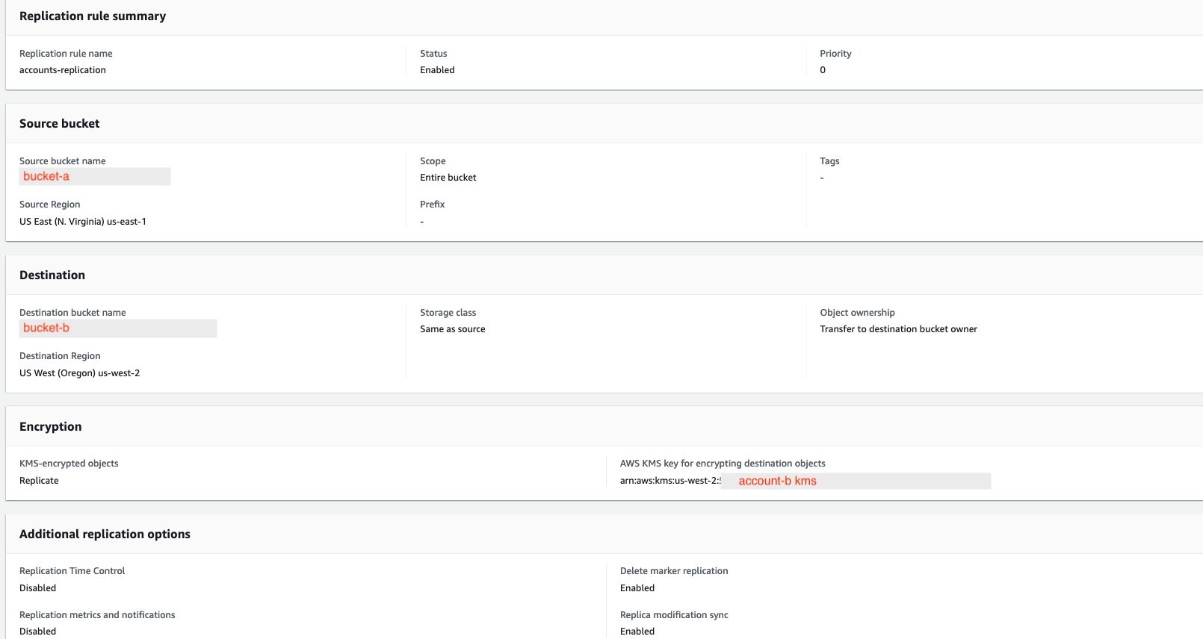1203x639 pixels.
Task: Click Replication metrics and notifications label
Action: coord(97,615)
